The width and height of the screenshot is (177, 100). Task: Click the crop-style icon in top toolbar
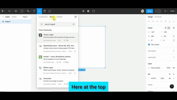[x=93, y=11]
